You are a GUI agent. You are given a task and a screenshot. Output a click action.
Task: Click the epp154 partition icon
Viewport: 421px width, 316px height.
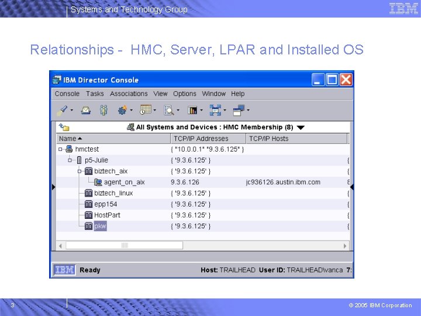coord(88,204)
